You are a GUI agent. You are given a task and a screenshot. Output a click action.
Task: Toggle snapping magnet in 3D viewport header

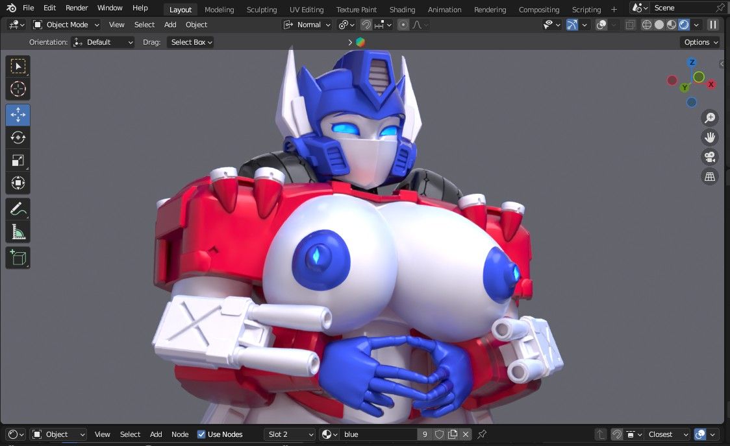coord(366,25)
